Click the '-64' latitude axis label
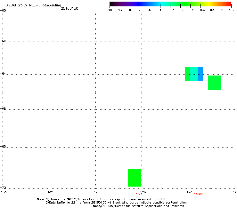Image resolution: width=237 pixels, height=208 pixels. coord(3,74)
